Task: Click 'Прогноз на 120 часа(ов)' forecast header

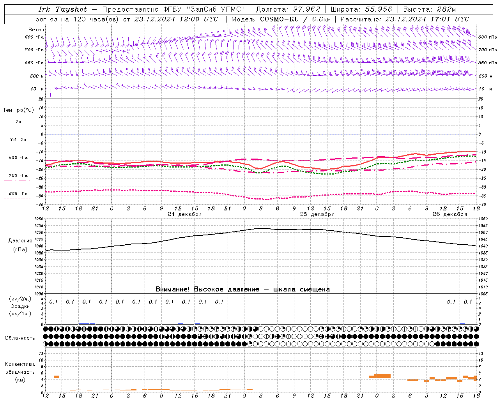Action: [74, 19]
